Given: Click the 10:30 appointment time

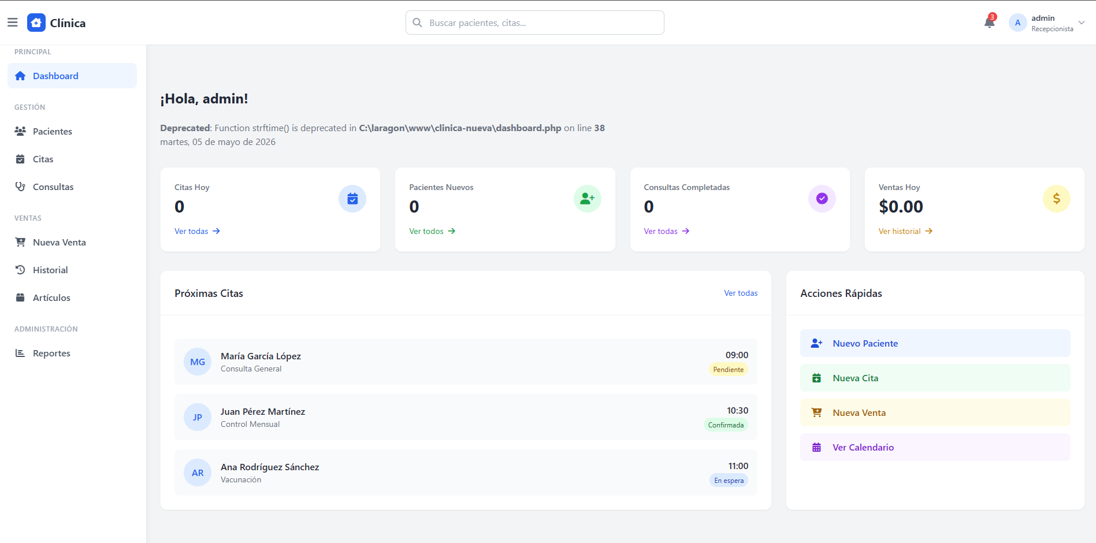Looking at the screenshot, I should point(737,410).
